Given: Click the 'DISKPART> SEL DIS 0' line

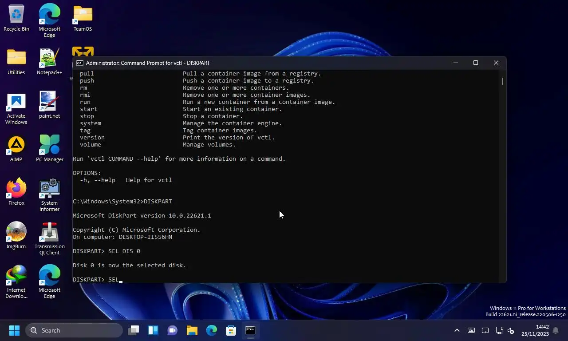Looking at the screenshot, I should 106,251.
